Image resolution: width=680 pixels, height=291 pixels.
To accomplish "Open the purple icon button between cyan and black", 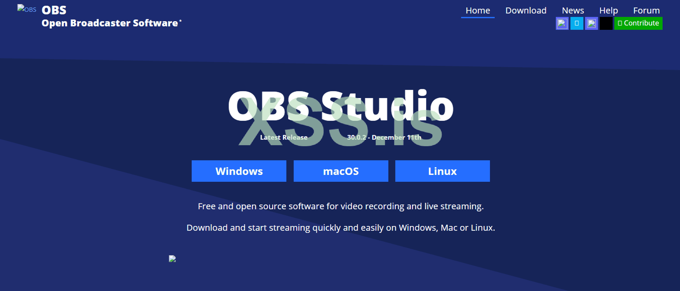I will pos(591,23).
